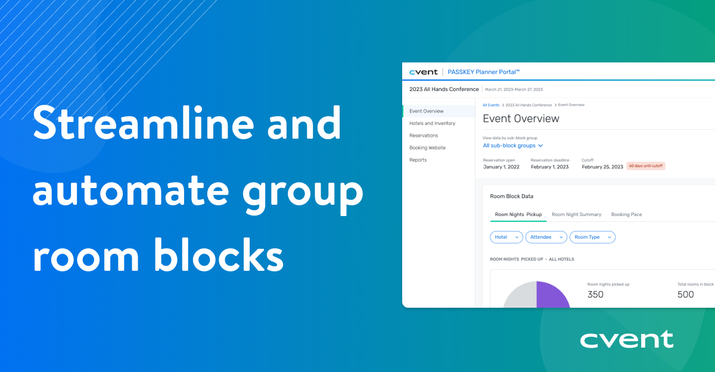Open the Attendee filter dropdown
The height and width of the screenshot is (372, 715).
click(546, 237)
